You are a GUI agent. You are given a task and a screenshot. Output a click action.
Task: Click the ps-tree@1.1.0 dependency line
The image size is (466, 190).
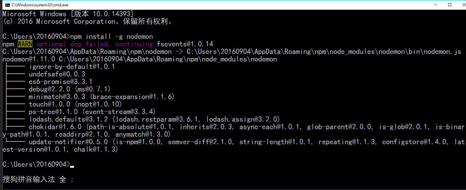(x=92, y=112)
